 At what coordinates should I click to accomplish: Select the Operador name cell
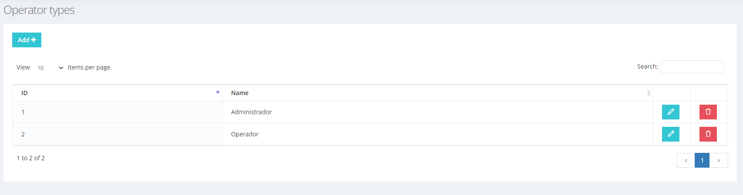click(x=437, y=134)
